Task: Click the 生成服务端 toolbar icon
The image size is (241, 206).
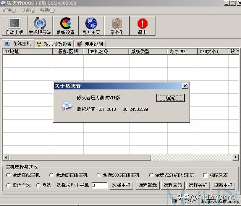Action: 40,26
